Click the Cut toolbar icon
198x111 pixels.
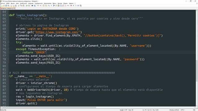pos(19,6)
